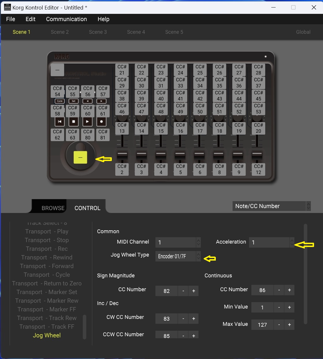Open the MIDI Channel dropdown
Viewport: 323px width, 359px height.
point(178,242)
